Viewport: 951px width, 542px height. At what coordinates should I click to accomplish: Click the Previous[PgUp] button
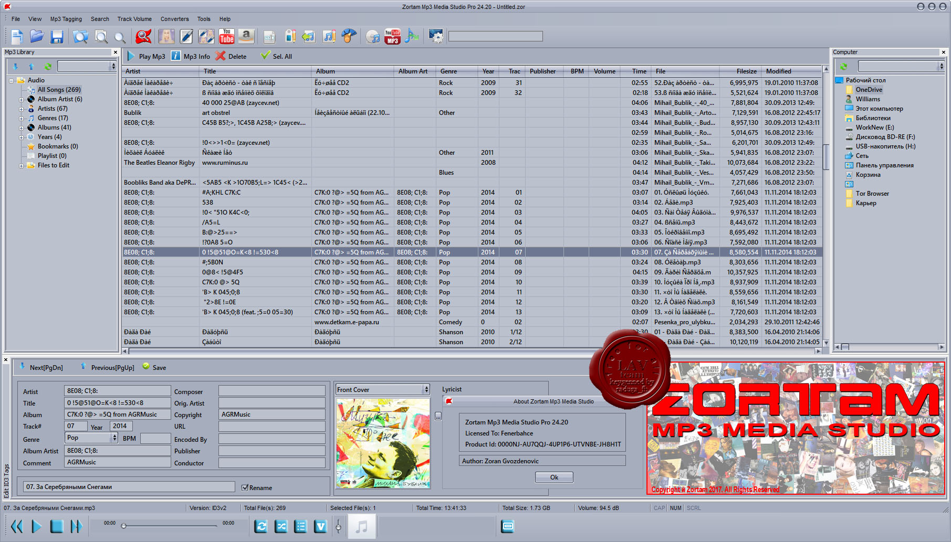(107, 367)
